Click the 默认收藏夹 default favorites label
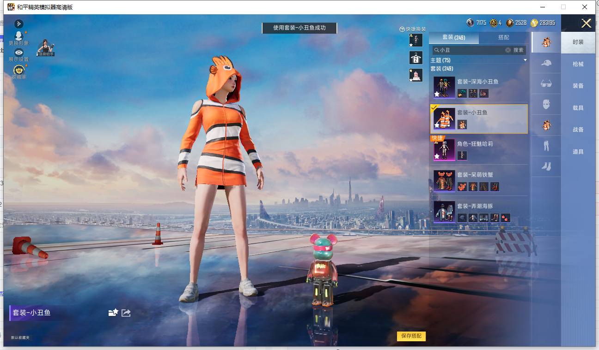599x350 pixels. (20, 338)
